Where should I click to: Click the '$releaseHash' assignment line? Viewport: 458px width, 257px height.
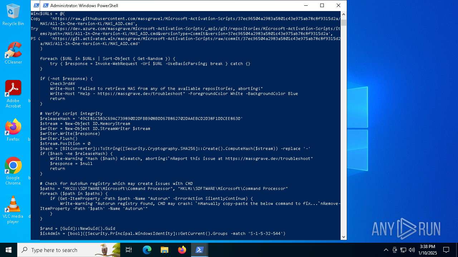141,119
